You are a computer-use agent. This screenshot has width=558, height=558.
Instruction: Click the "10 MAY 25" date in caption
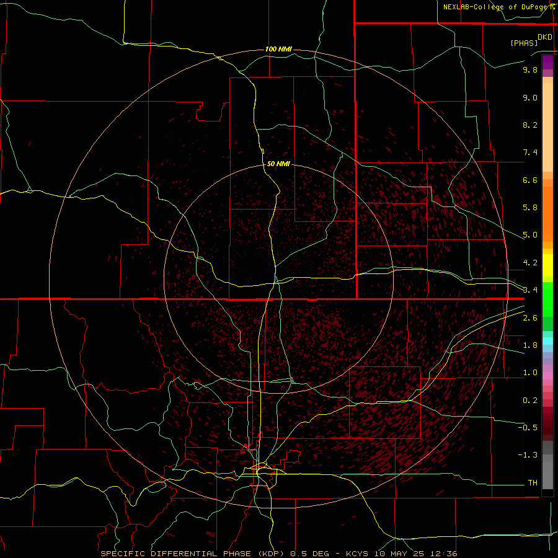tap(399, 554)
